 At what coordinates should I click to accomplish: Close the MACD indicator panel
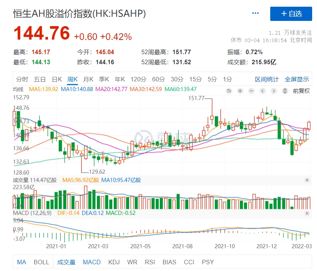pos(307,213)
